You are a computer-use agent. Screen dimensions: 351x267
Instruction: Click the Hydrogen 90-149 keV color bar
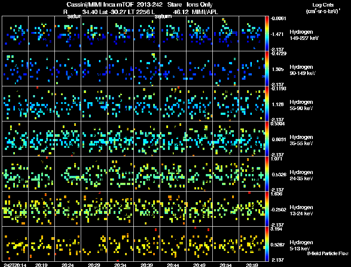[267, 68]
